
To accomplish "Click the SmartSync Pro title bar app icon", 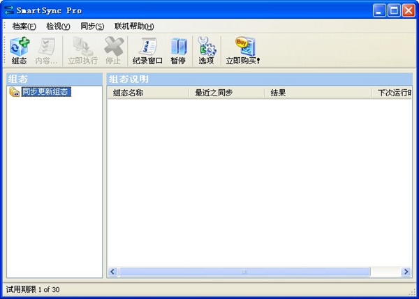I will point(9,10).
